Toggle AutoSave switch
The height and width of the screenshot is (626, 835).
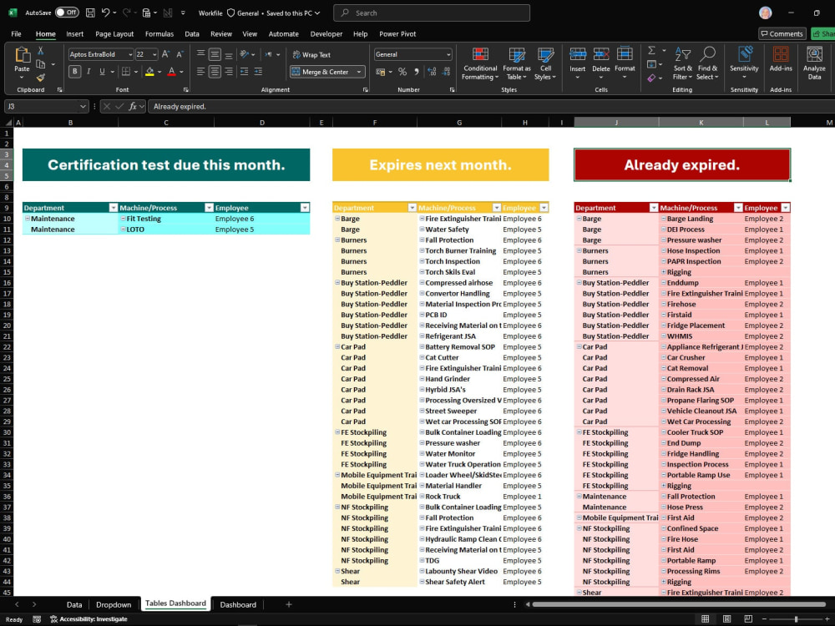[x=67, y=13]
